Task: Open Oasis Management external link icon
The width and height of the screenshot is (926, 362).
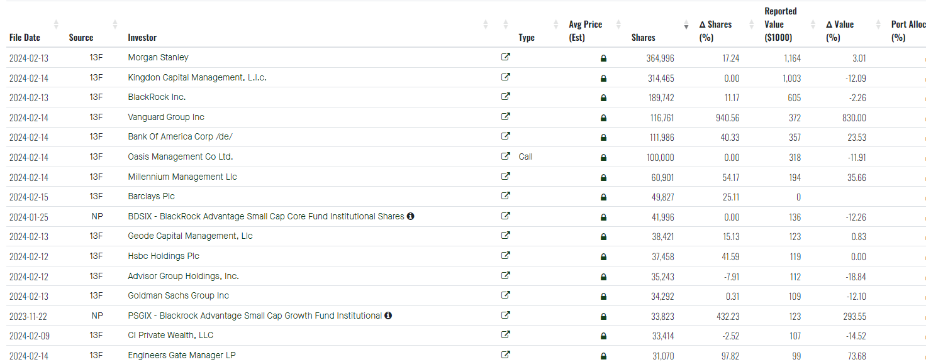Action: coord(505,156)
